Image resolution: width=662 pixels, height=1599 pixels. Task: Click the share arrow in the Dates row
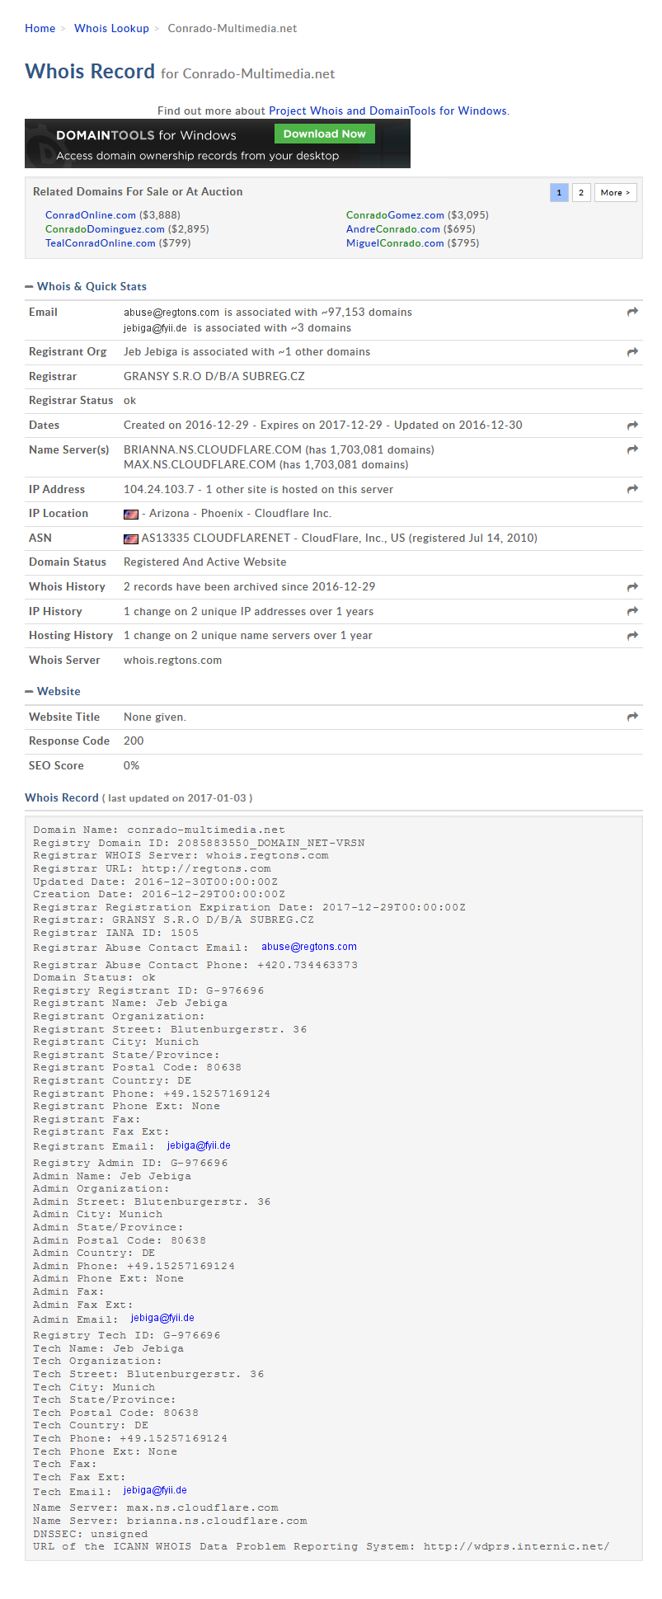point(632,426)
